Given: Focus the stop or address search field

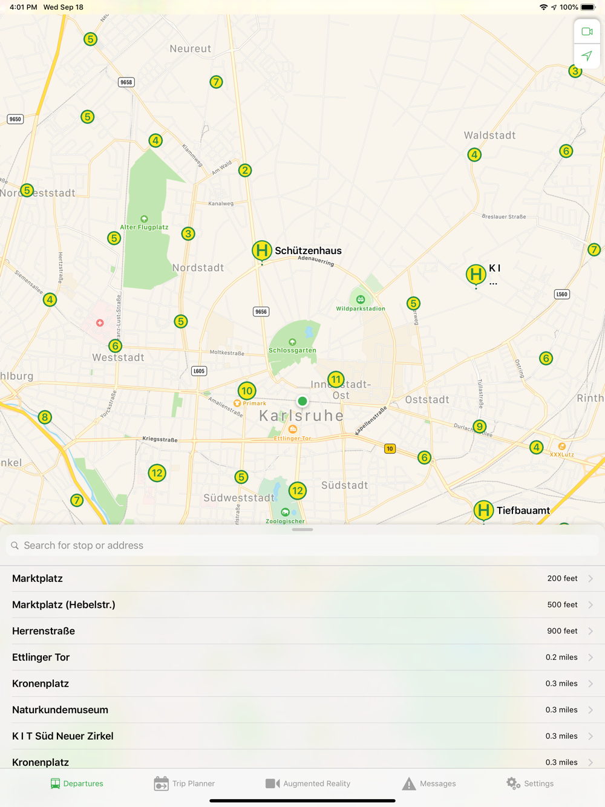Looking at the screenshot, I should (302, 545).
